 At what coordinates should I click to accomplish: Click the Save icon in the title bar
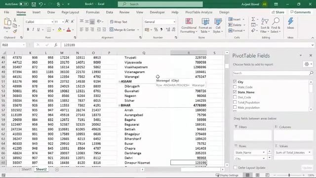(x=34, y=4)
